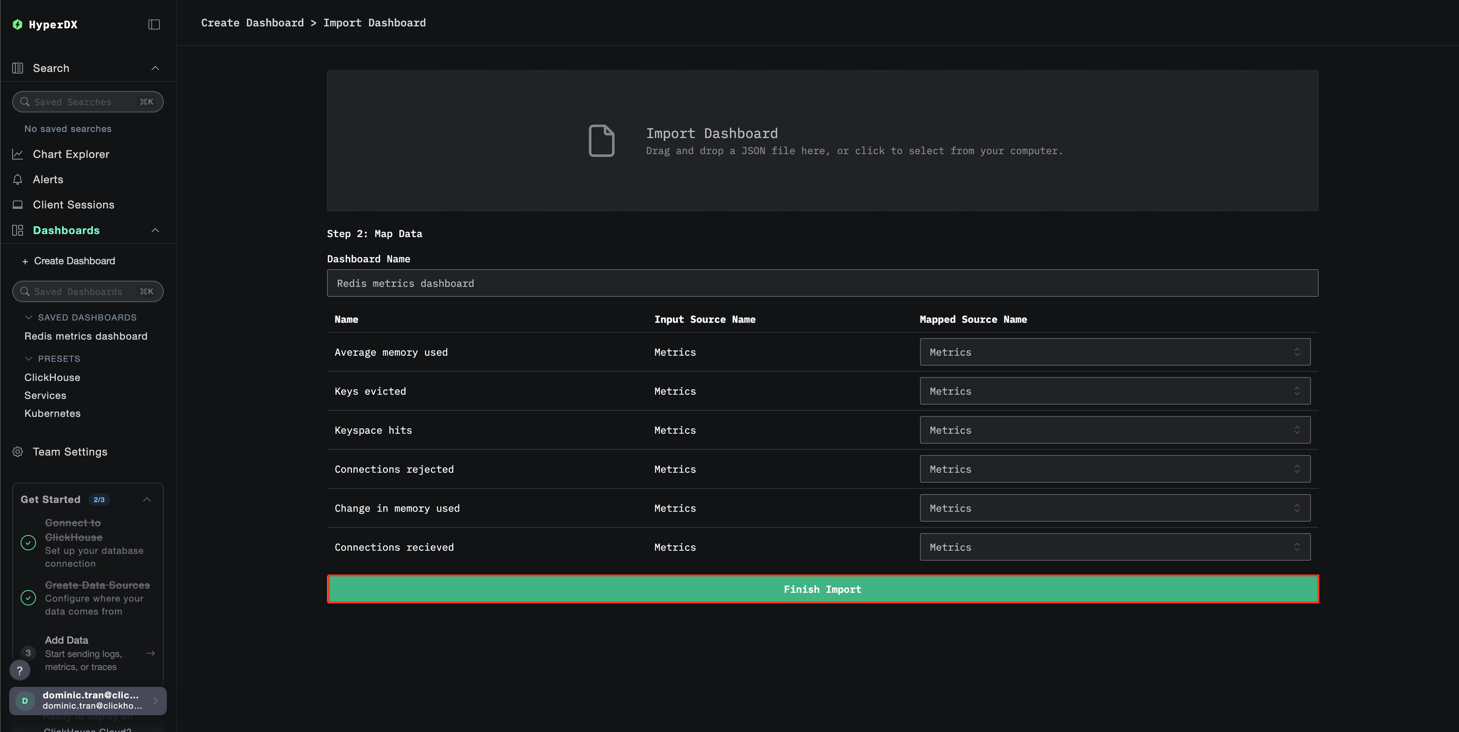Click the help question mark icon
Image resolution: width=1459 pixels, height=732 pixels.
pyautogui.click(x=20, y=670)
